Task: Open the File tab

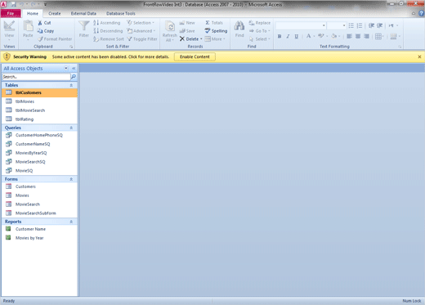Action: [11, 13]
